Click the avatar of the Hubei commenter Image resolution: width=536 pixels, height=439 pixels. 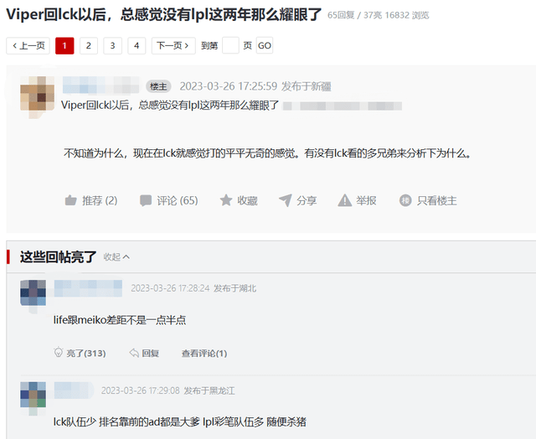33,294
